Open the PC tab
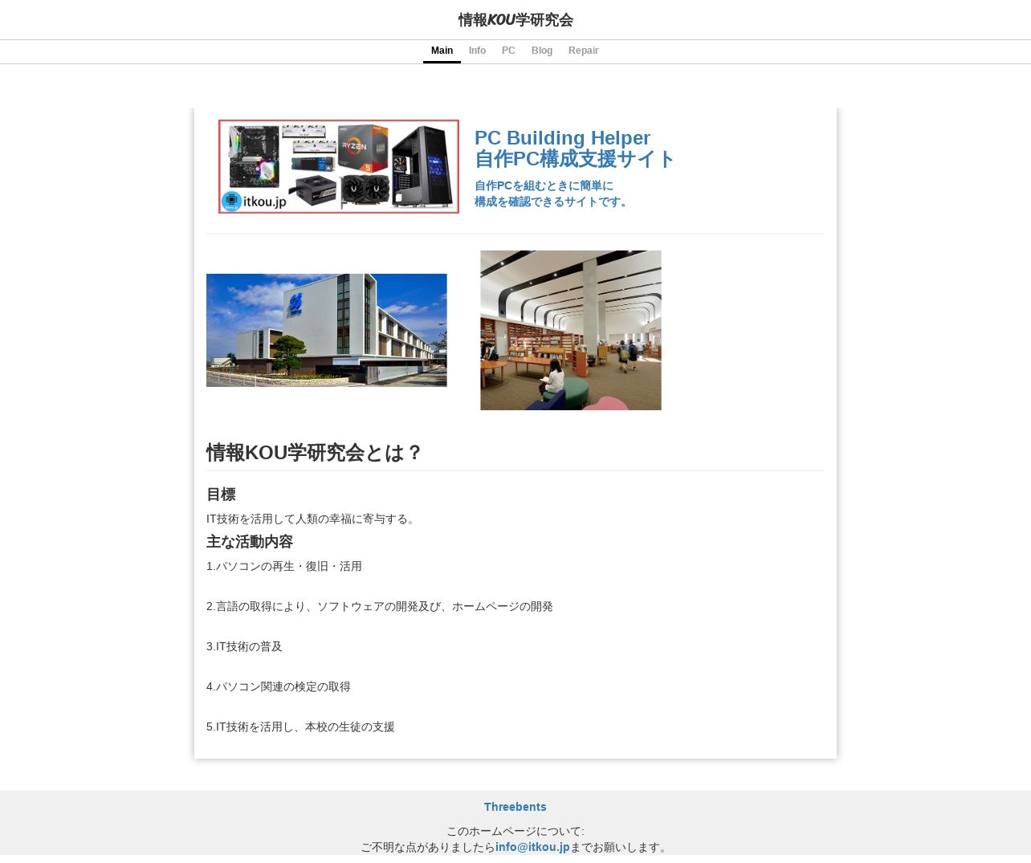The width and height of the screenshot is (1031, 863). point(508,51)
